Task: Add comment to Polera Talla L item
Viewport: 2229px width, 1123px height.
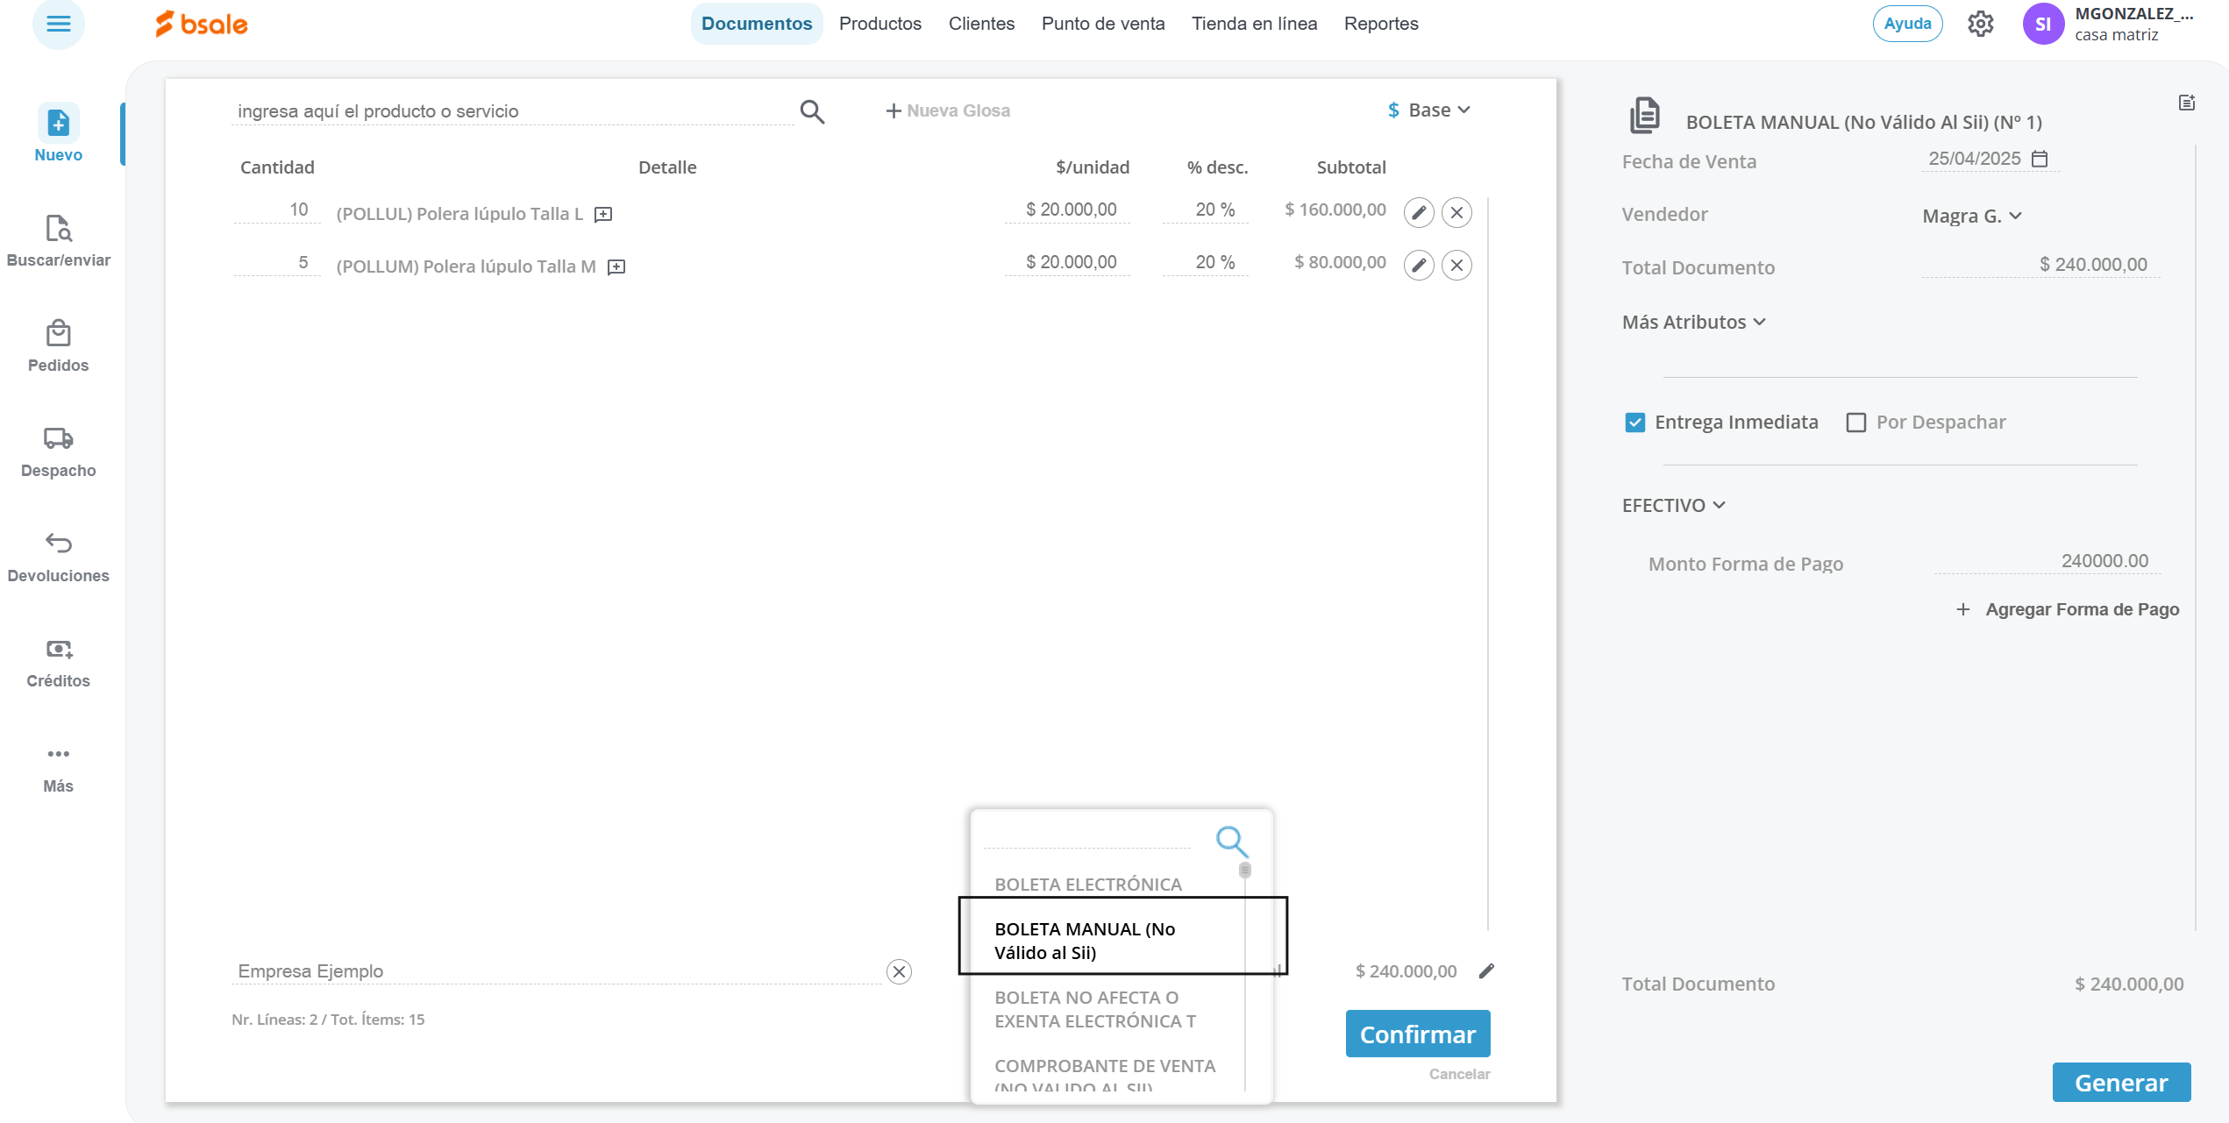Action: pos(603,214)
